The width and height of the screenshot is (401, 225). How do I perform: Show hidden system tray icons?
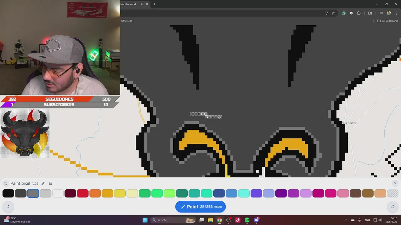(x=346, y=220)
